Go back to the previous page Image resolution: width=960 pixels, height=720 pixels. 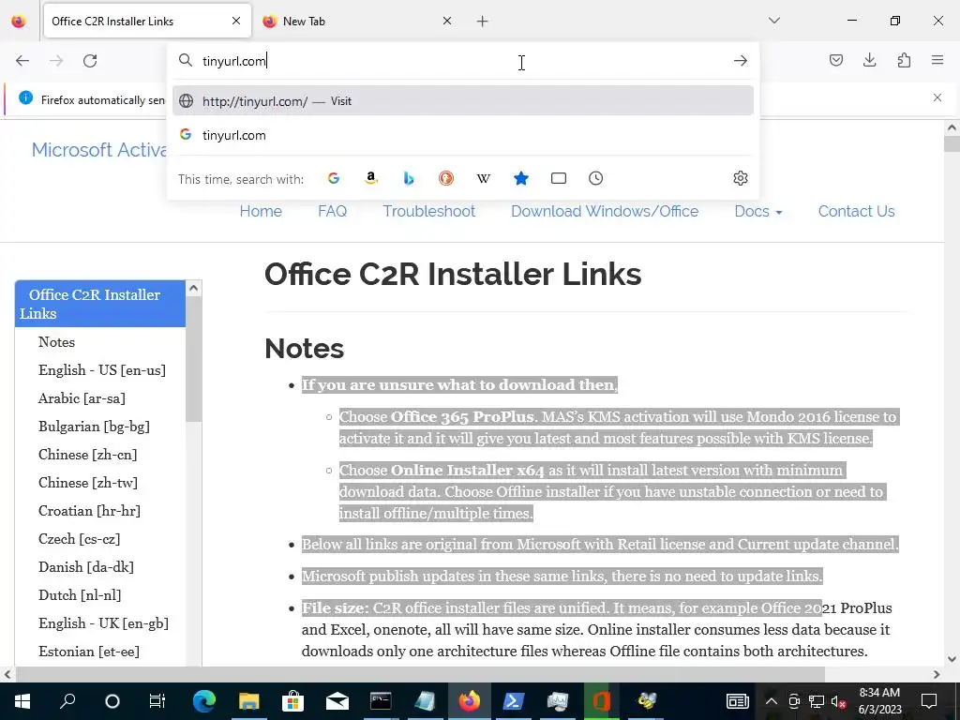pyautogui.click(x=22, y=61)
